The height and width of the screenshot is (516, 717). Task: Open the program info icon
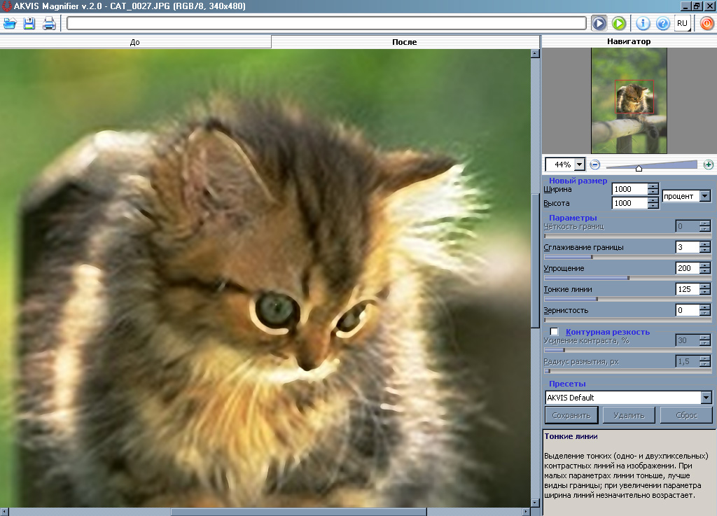pyautogui.click(x=643, y=23)
